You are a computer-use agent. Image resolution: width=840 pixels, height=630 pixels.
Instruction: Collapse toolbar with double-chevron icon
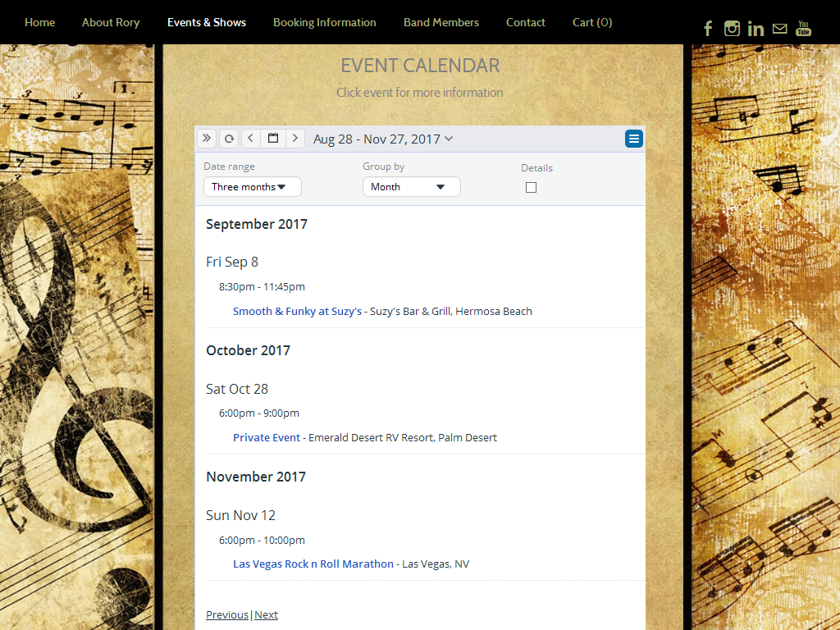(x=207, y=139)
